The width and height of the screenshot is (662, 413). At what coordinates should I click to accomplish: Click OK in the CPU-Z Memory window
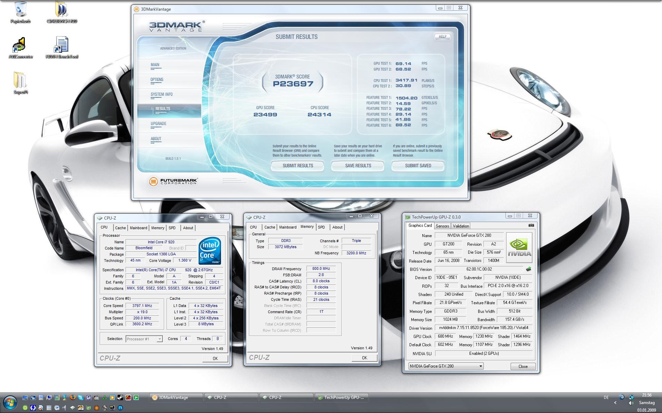point(364,358)
